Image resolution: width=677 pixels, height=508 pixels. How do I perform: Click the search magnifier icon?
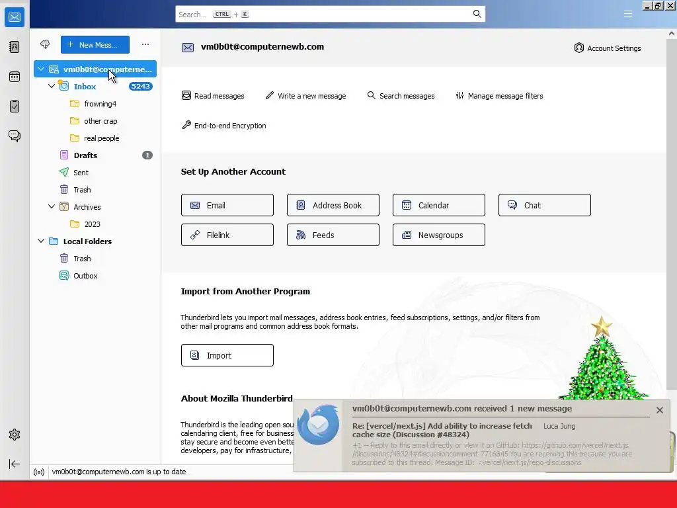(477, 14)
